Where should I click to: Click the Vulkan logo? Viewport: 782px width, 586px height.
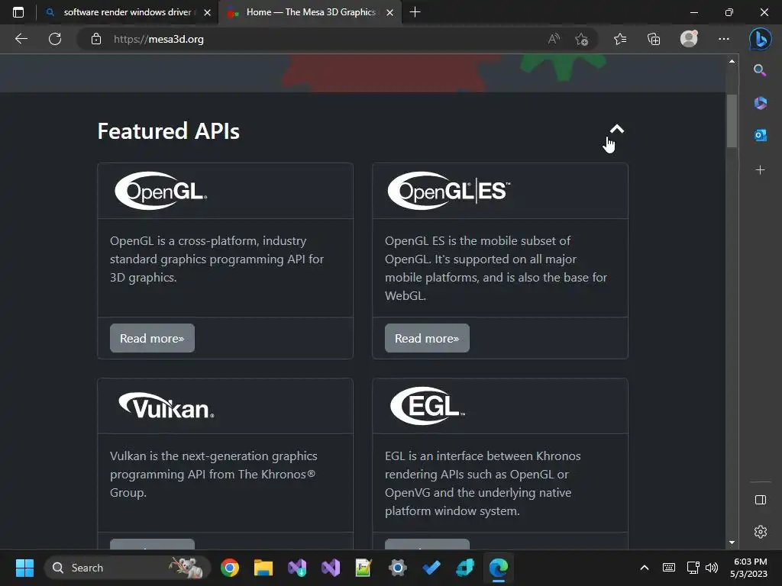tap(166, 406)
